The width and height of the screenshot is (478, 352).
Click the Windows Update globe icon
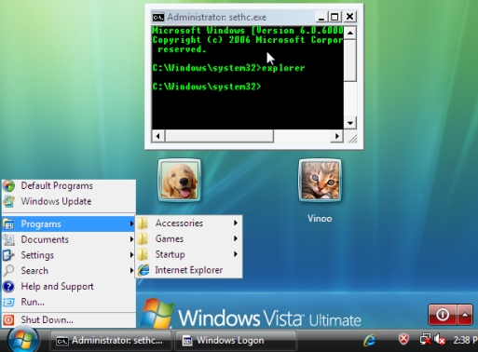[8, 201]
